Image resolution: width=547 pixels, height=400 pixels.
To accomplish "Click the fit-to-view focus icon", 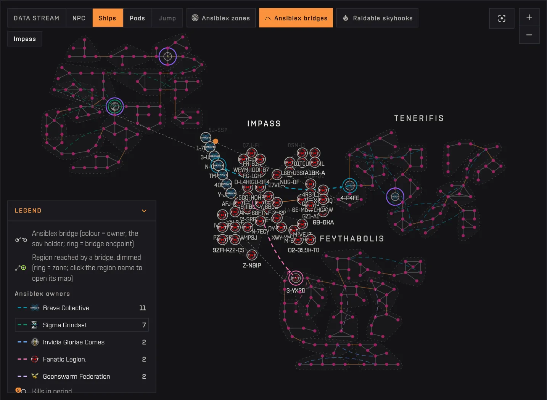I will click(x=502, y=18).
